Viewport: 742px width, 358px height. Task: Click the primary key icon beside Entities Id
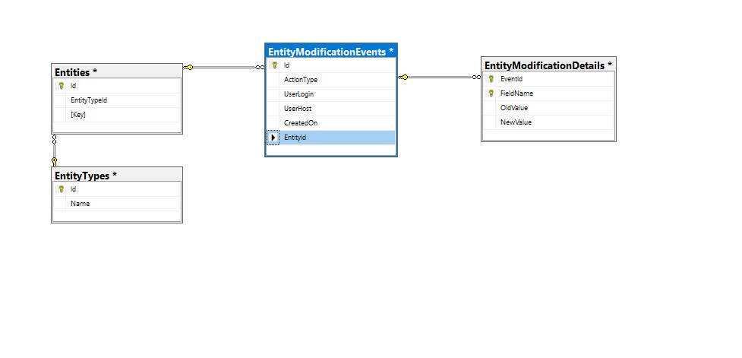tap(61, 86)
